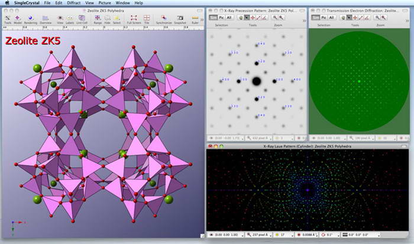Expand toolbar overflow chevron in Zeolite window
This screenshot has width=414, height=244.
pos(202,20)
